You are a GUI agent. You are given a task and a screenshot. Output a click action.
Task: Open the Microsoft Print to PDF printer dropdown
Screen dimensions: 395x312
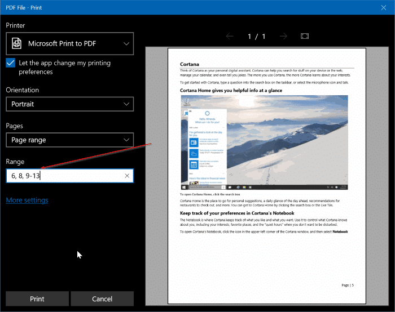(x=70, y=43)
